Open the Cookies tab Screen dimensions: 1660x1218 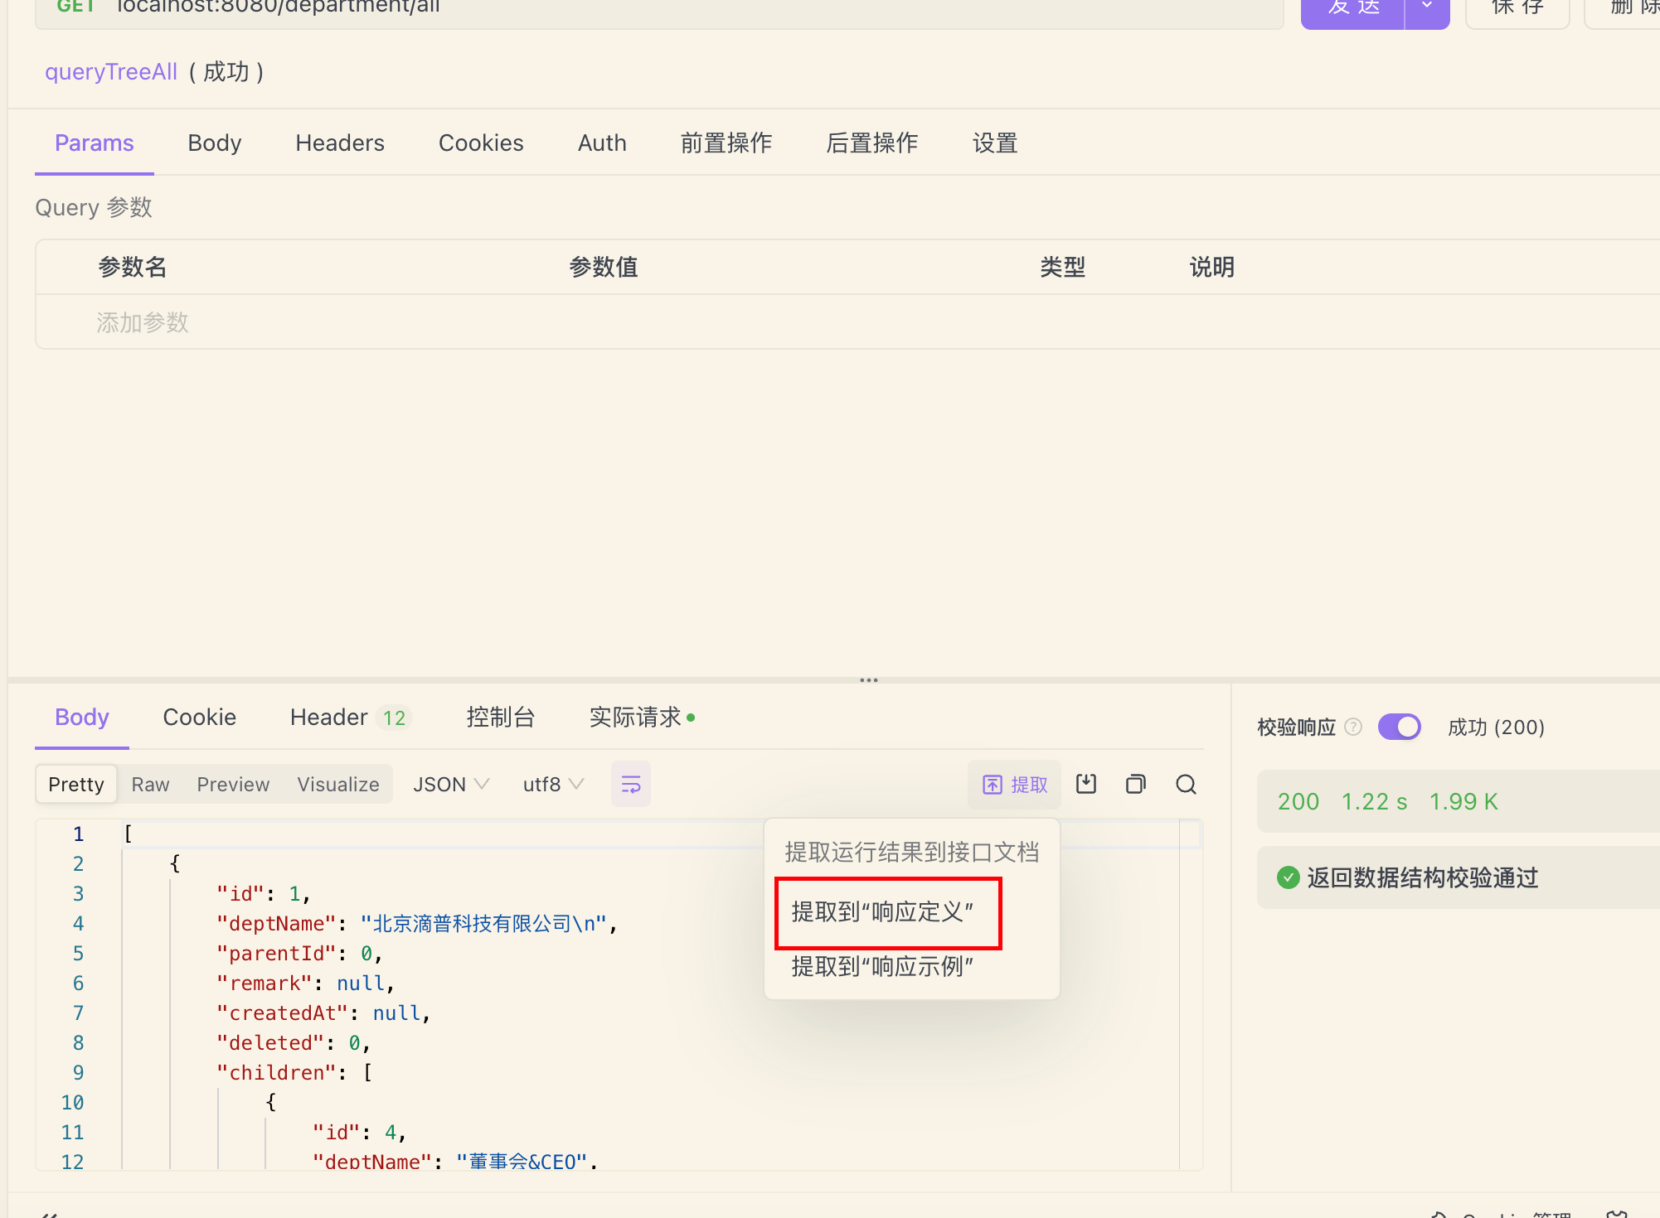[481, 143]
